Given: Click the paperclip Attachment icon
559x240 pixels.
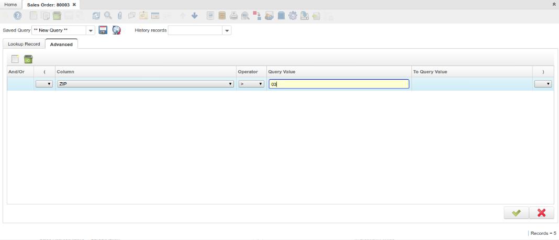Looking at the screenshot, I should coord(119,16).
